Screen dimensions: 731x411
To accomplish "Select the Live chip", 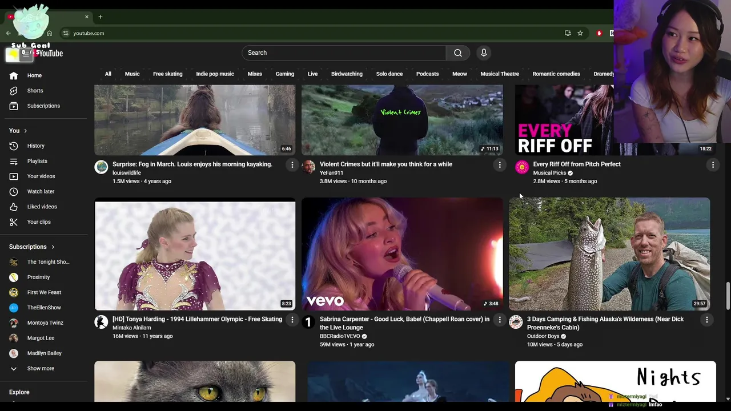I will (x=312, y=74).
